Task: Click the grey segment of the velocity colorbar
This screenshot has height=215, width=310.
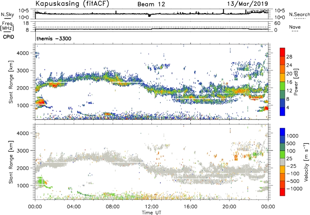Action: [x=282, y=162]
